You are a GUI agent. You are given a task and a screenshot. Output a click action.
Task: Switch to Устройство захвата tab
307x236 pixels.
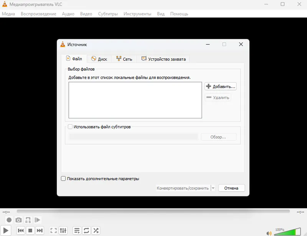pos(163,59)
